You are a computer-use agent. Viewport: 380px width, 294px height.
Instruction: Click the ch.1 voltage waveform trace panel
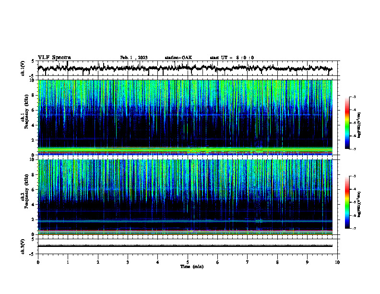pyautogui.click(x=189, y=68)
